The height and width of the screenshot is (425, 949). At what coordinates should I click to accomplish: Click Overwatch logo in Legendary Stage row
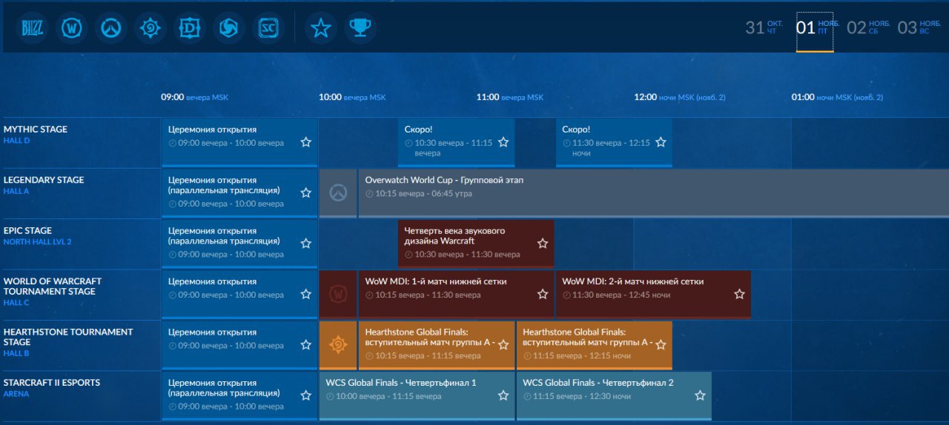pos(338,193)
